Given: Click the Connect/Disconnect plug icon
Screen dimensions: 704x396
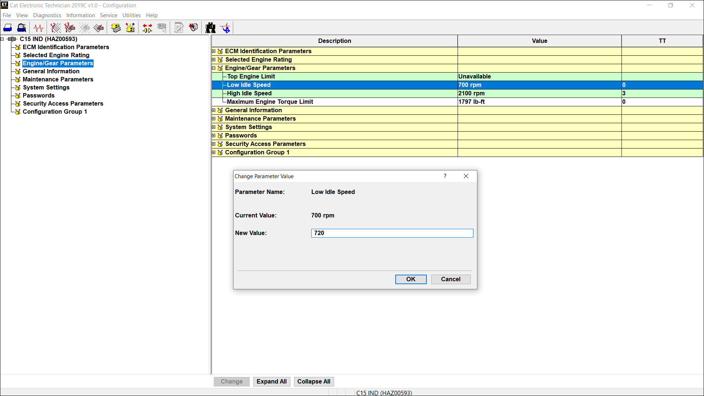Looking at the screenshot, I should pyautogui.click(x=147, y=28).
